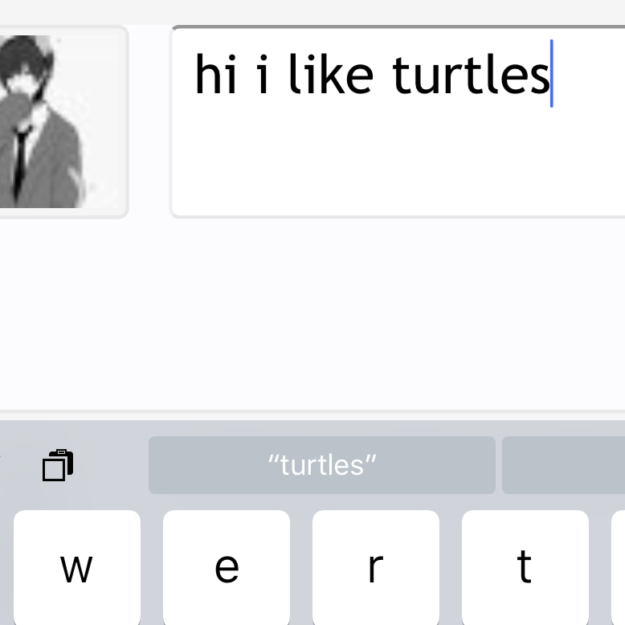Set the cursor at the standalone "i"

(262, 75)
